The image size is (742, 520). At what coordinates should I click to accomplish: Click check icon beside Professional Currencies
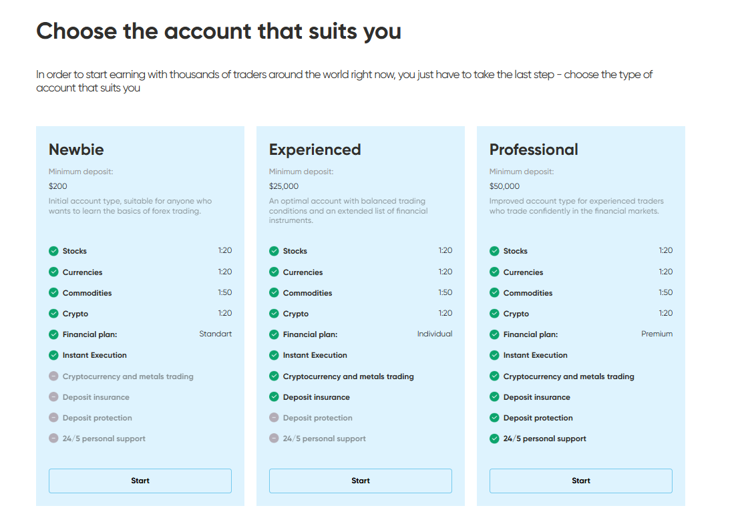pos(494,272)
